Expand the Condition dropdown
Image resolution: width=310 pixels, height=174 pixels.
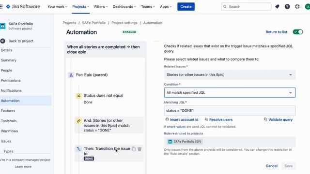[230, 92]
